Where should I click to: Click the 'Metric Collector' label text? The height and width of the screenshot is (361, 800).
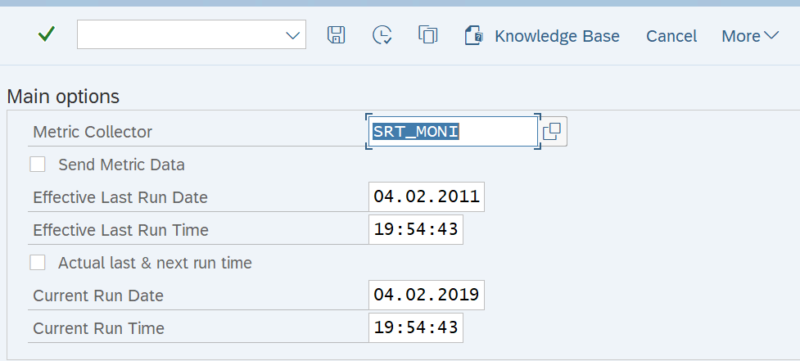coord(93,132)
